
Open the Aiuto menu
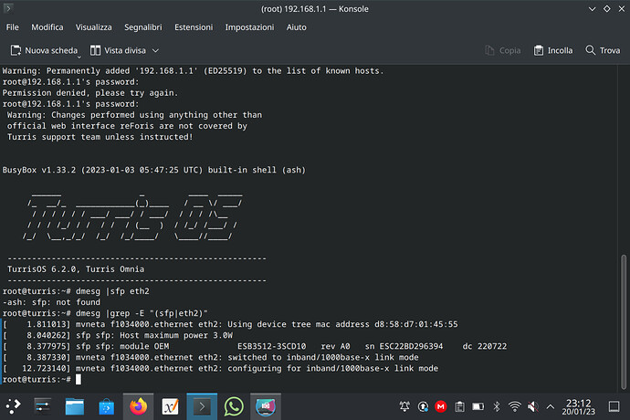296,27
